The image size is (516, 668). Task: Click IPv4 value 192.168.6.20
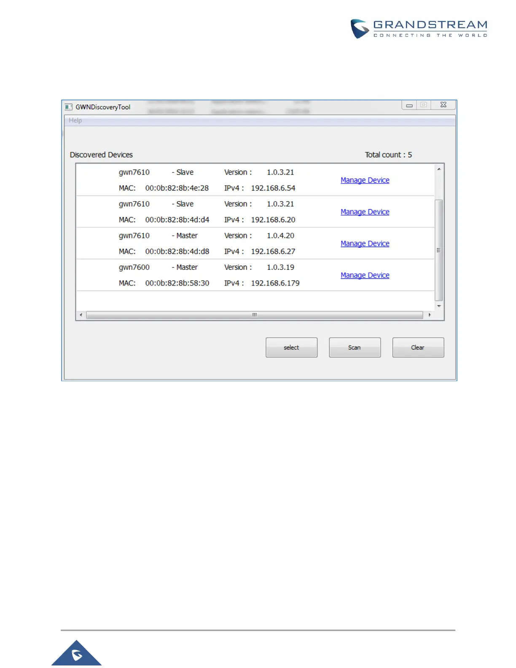click(273, 220)
